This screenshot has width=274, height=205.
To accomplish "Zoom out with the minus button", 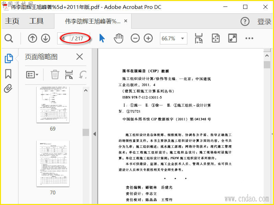I will [x=135, y=38].
